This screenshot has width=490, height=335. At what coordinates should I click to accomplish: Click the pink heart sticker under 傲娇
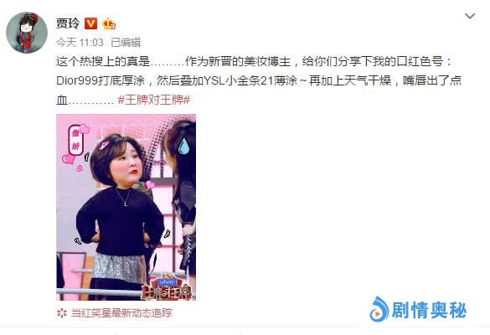(69, 159)
